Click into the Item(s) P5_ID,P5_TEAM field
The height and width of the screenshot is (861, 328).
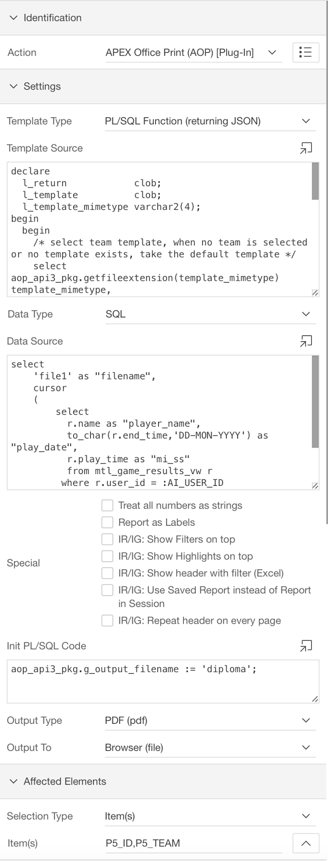[196, 843]
